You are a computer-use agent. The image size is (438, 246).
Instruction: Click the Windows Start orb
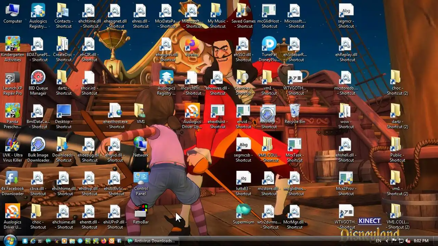pos(10,241)
